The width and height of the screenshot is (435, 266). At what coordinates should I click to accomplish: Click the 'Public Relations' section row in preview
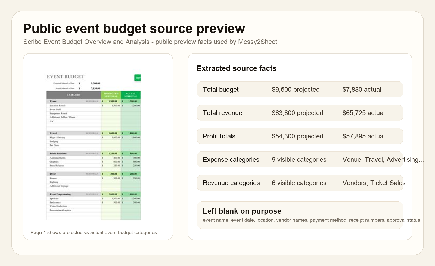tap(94, 153)
